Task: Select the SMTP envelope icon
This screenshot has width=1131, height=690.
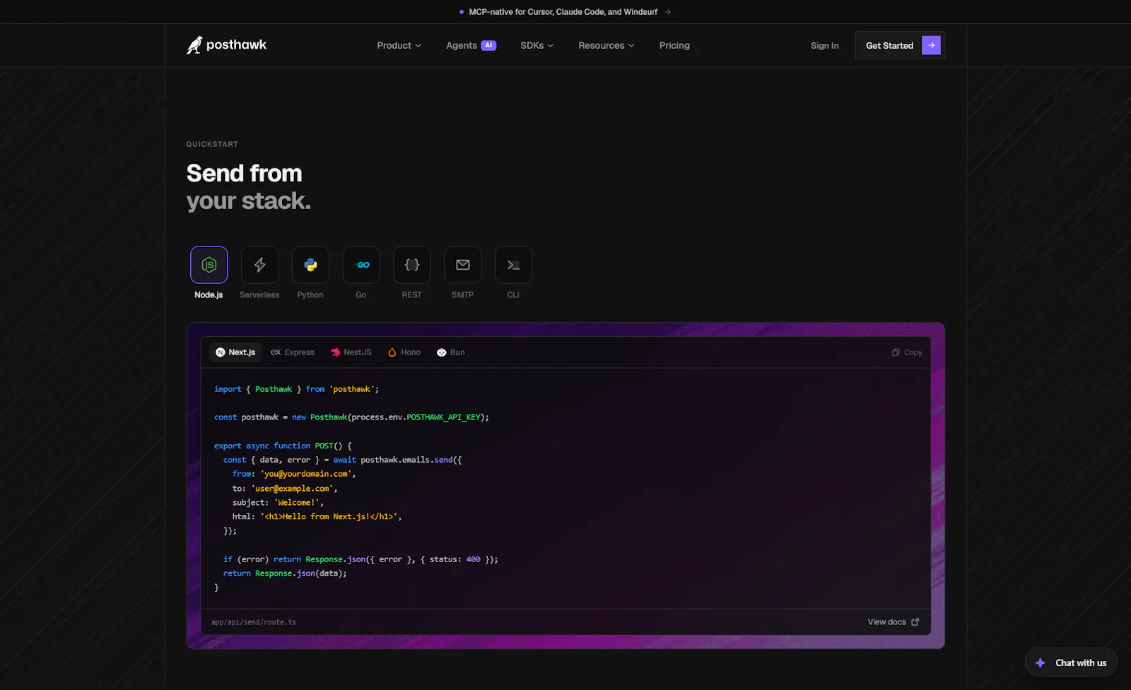Action: coord(463,265)
